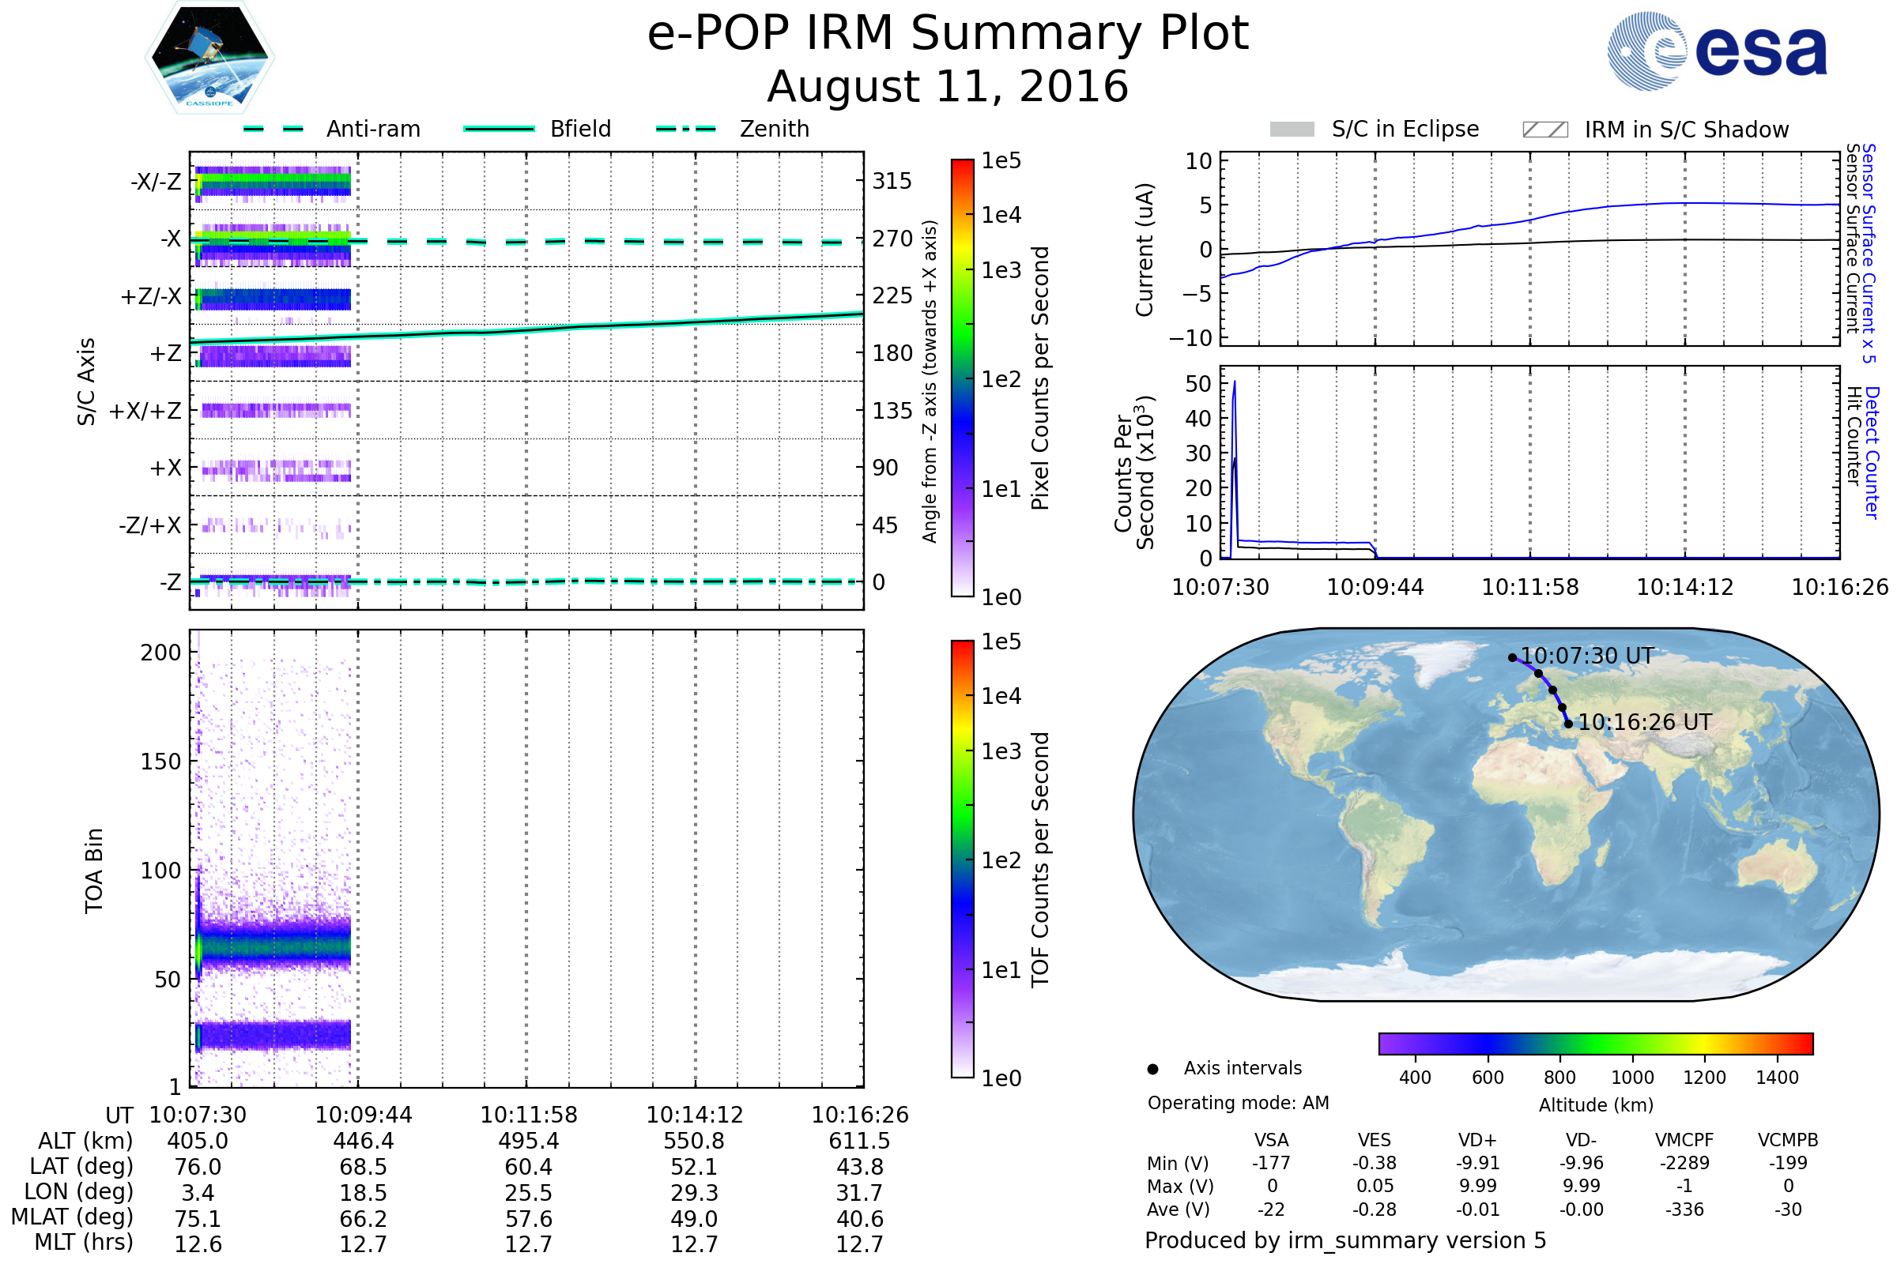Click the Pixel Counts per Second colorbar
The height and width of the screenshot is (1264, 1897).
(x=962, y=378)
